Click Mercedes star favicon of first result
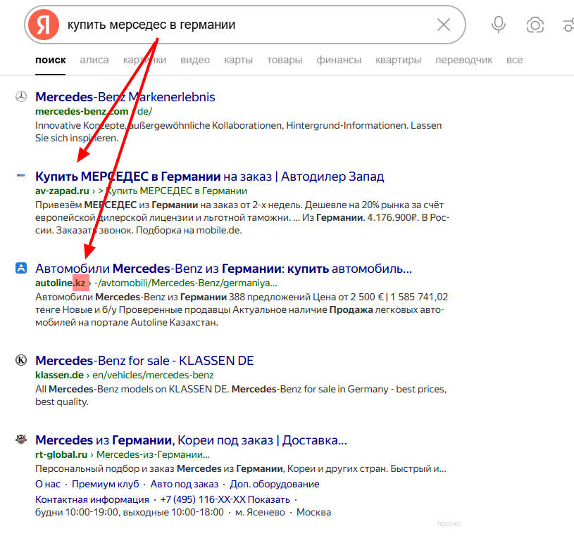574x538 pixels. point(21,97)
